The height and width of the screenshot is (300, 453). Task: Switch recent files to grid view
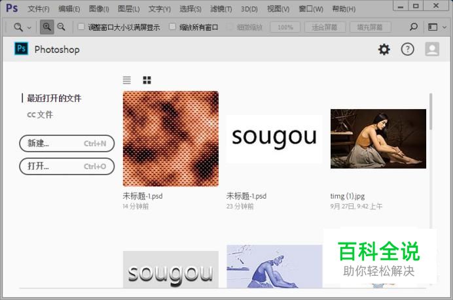click(147, 80)
